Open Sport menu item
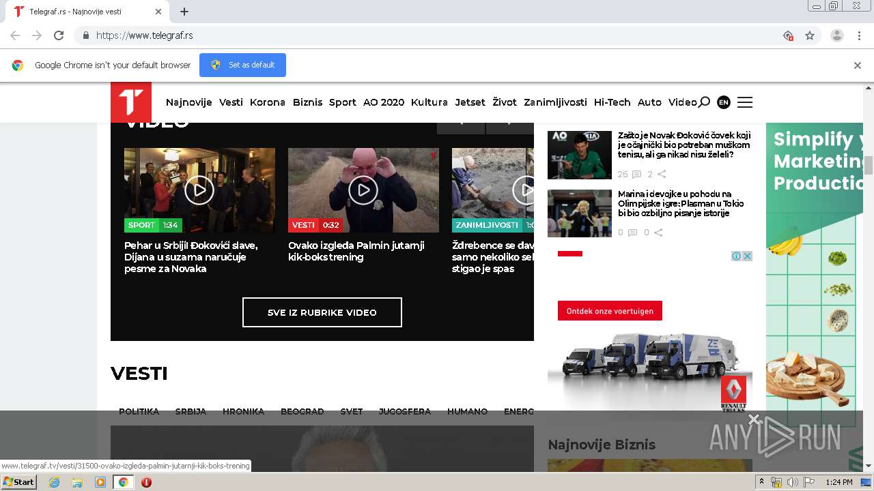 coord(343,102)
